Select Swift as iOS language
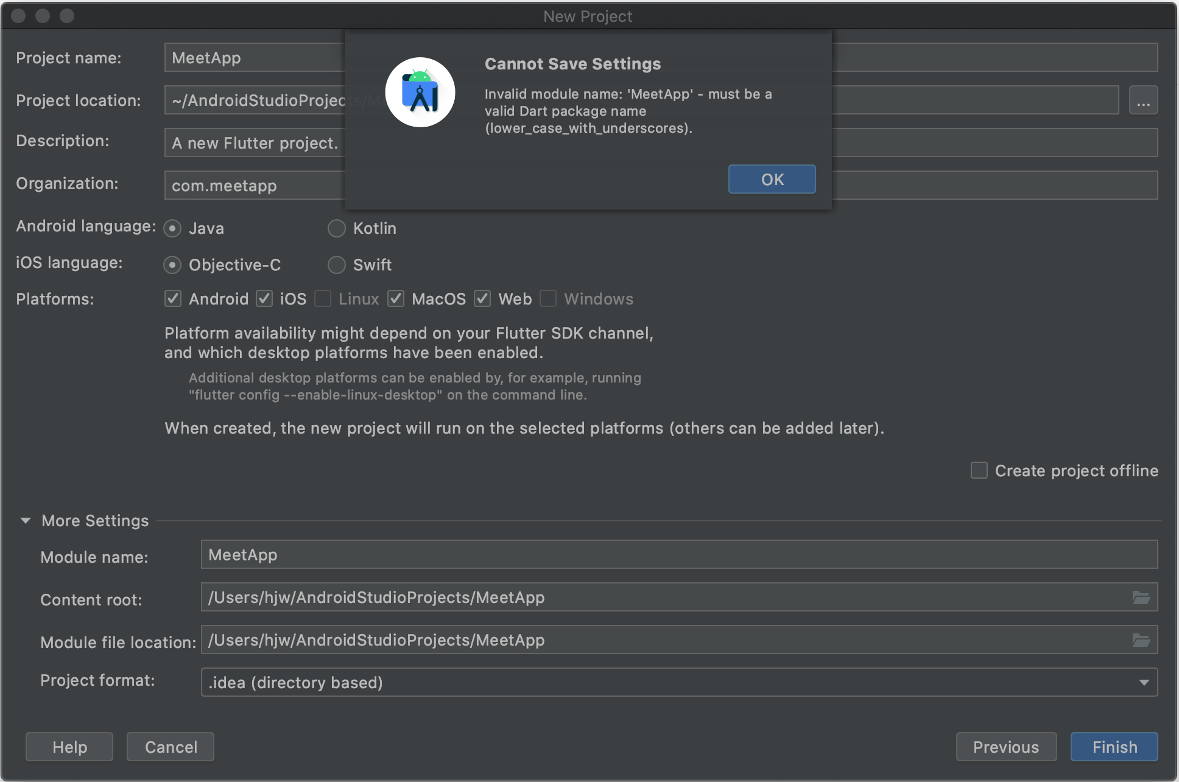The width and height of the screenshot is (1179, 782). (337, 265)
